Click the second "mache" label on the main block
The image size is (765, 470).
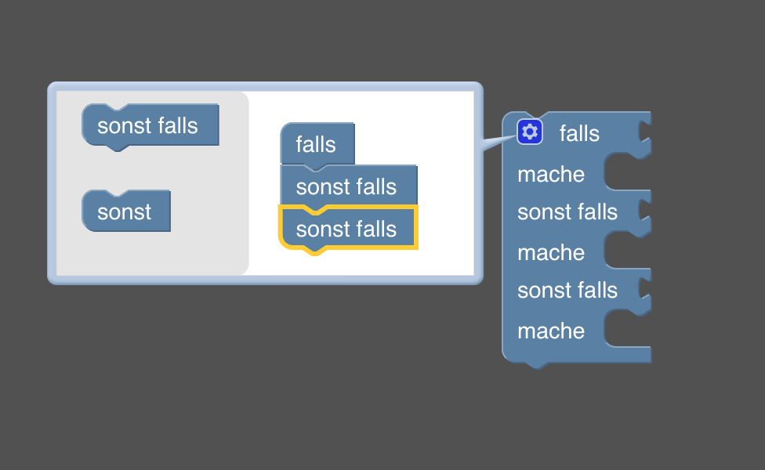551,252
